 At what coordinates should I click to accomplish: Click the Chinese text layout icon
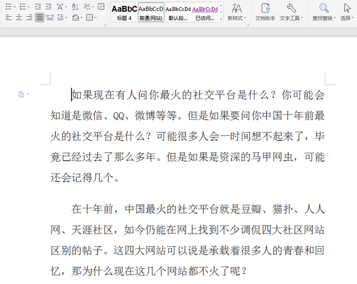[x=59, y=6]
